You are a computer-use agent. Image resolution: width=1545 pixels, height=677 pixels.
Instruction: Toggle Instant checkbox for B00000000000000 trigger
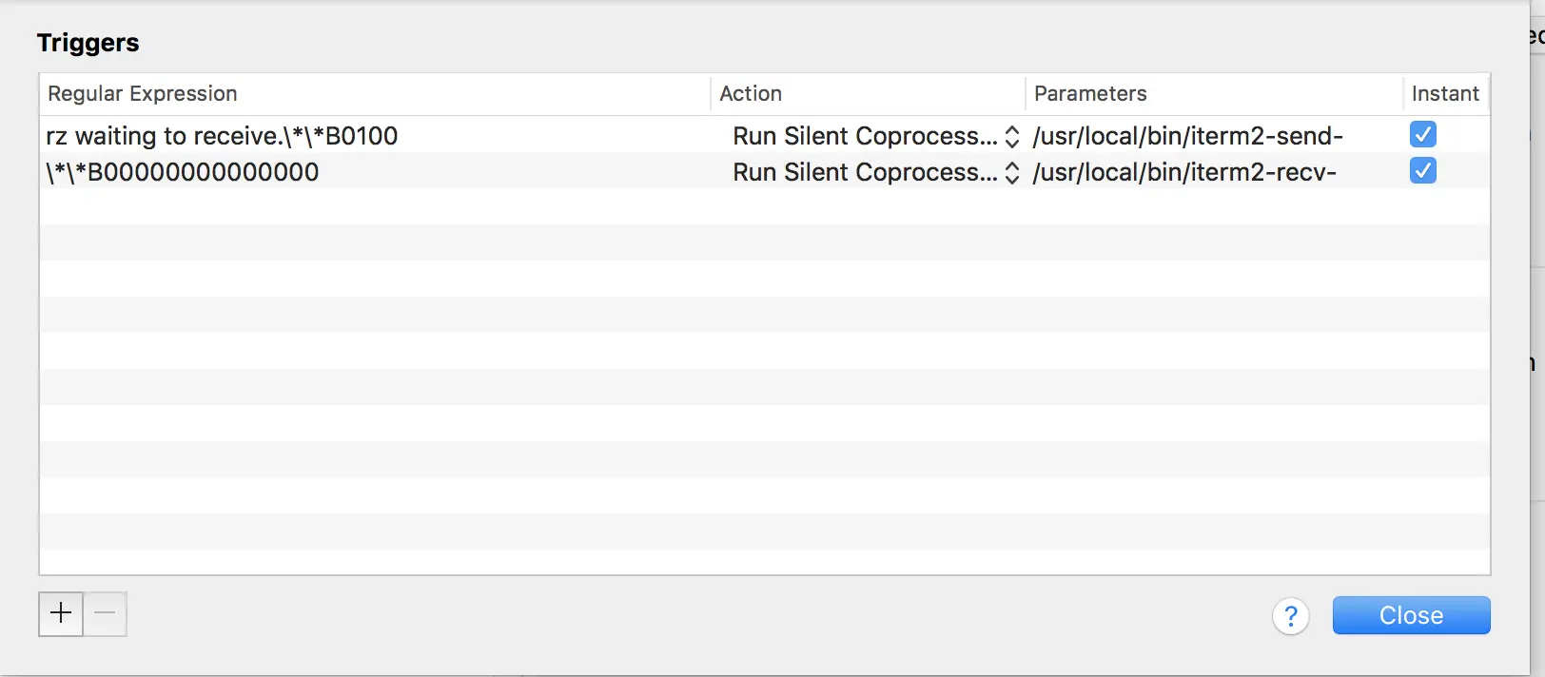(x=1423, y=171)
